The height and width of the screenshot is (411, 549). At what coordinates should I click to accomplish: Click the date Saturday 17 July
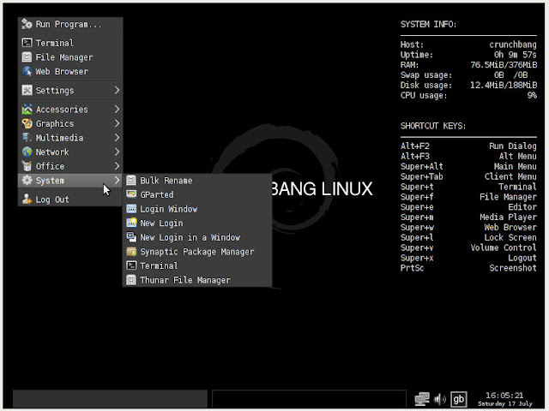coord(505,403)
